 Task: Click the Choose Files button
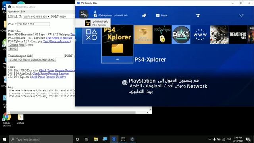point(17,45)
